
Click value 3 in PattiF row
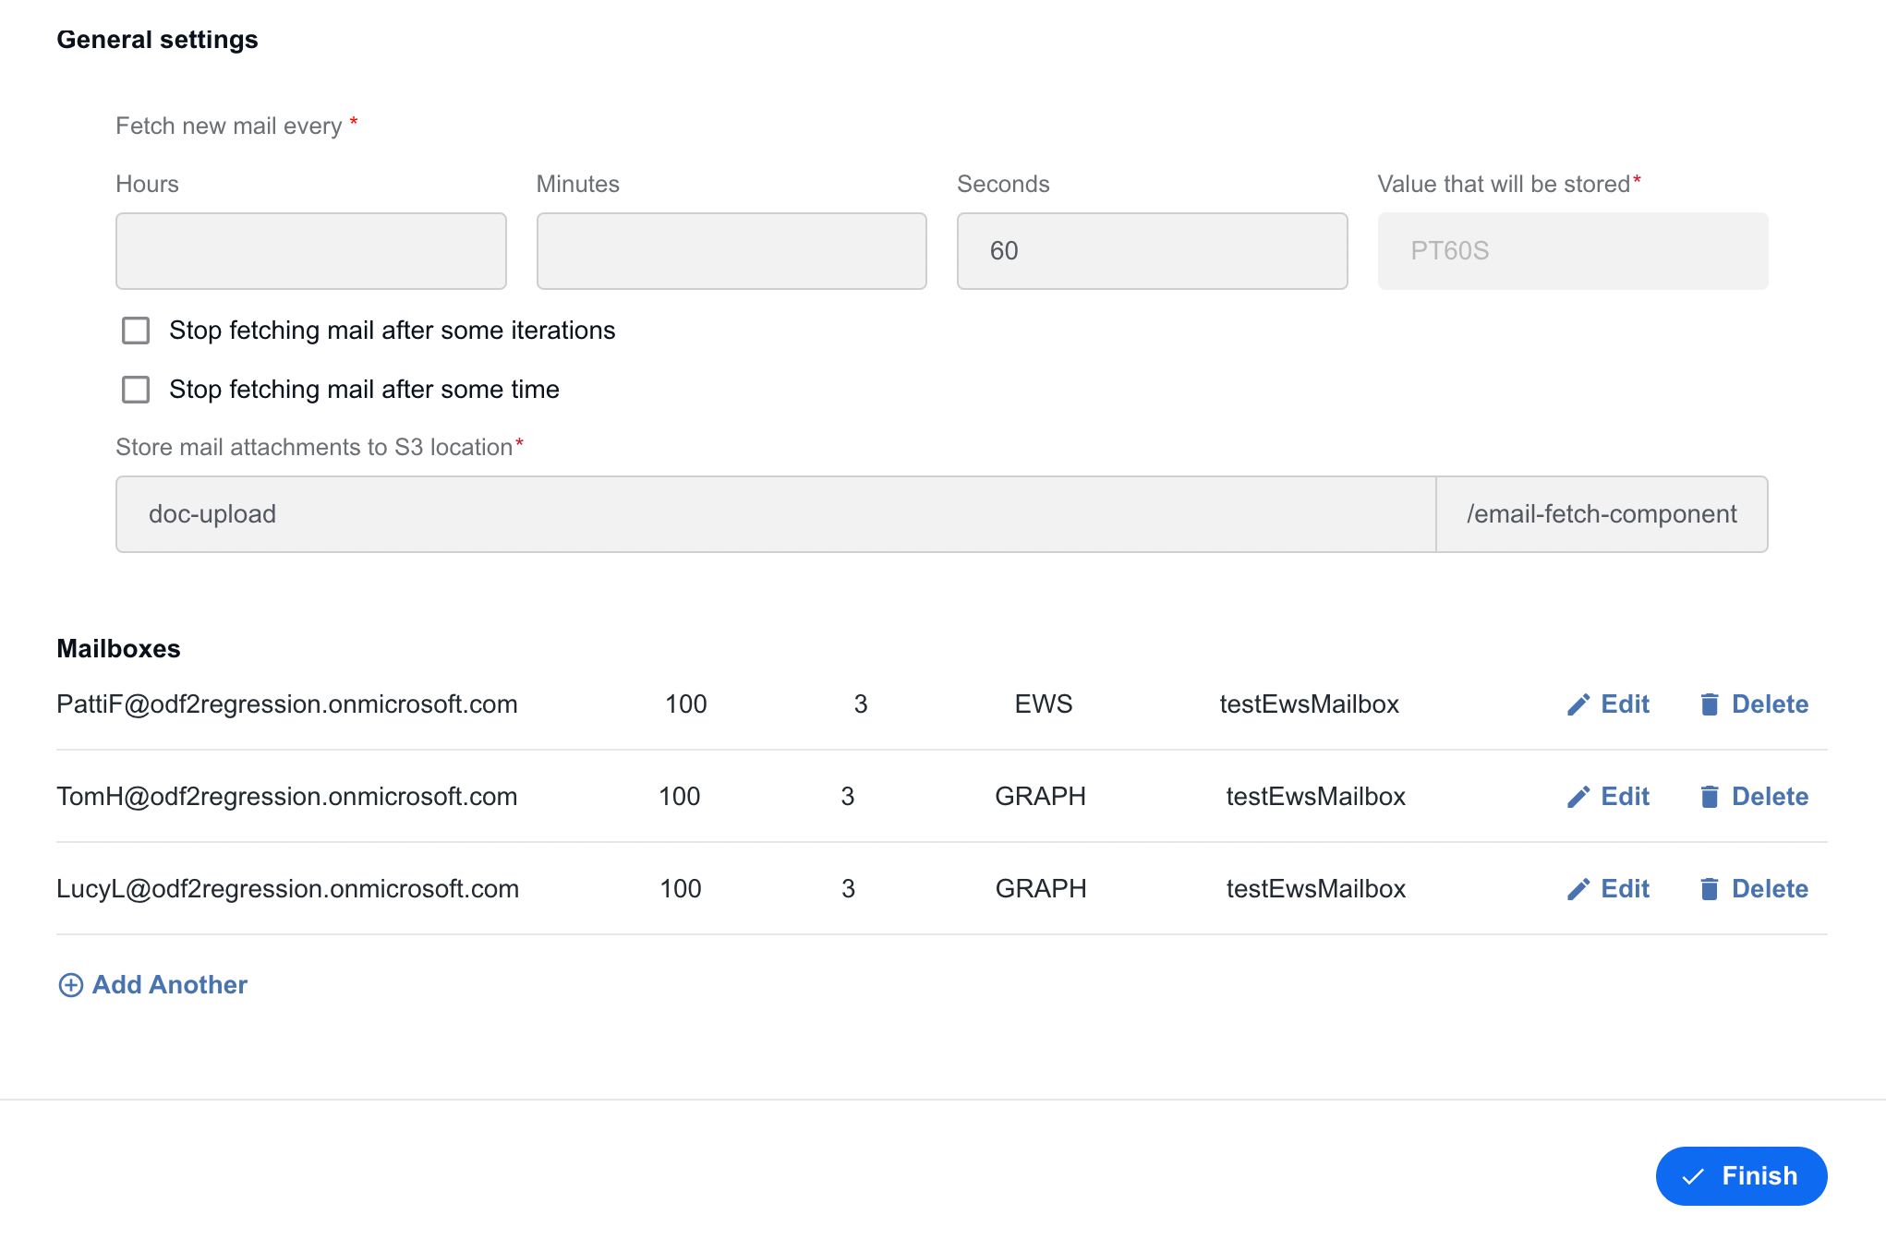pyautogui.click(x=861, y=704)
